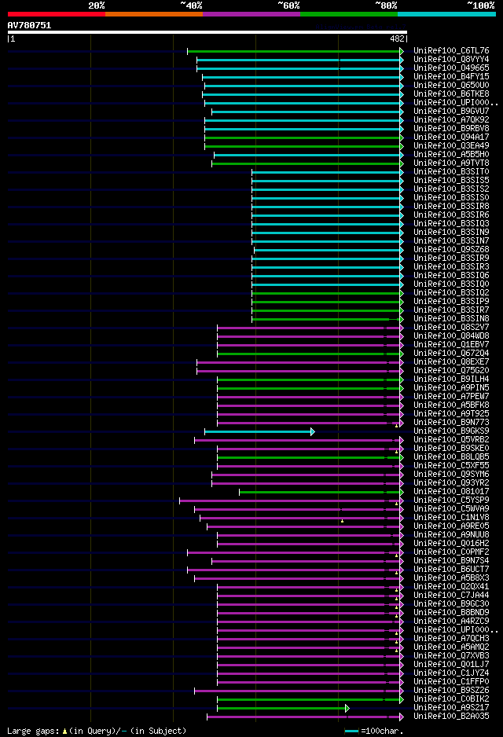This screenshot has height=737, width=503.
Task: Click the '~100%' legend label
Action: pos(481,5)
